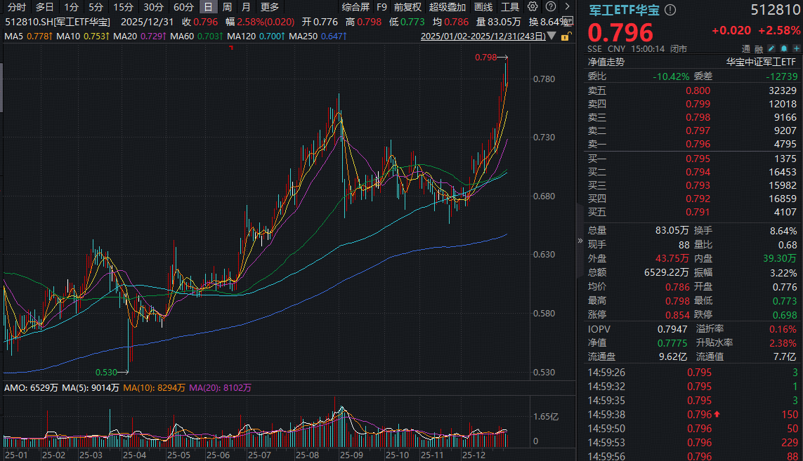Switch to the 分时 intraday tab

(17, 7)
